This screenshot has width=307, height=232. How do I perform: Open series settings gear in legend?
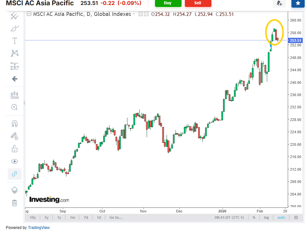coord(146,14)
